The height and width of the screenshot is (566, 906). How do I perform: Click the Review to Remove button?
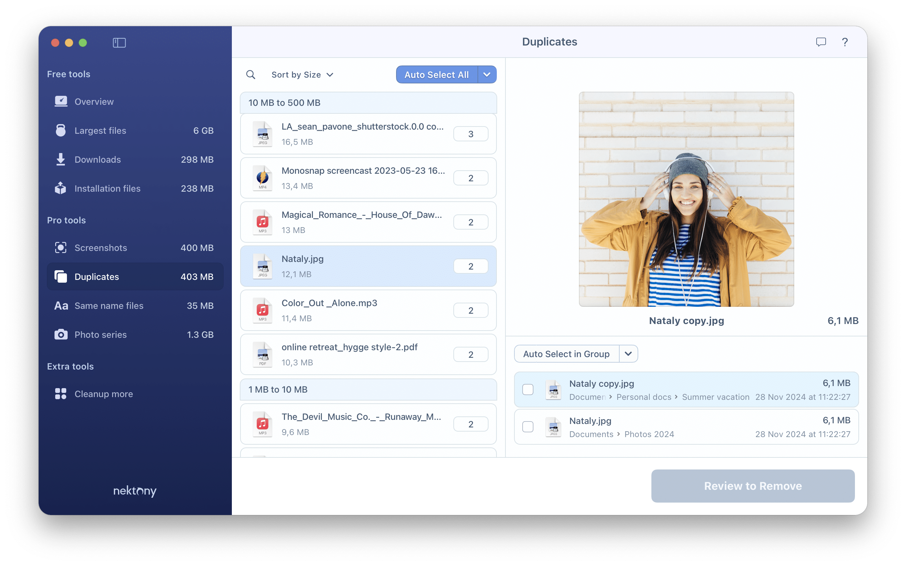coord(753,486)
